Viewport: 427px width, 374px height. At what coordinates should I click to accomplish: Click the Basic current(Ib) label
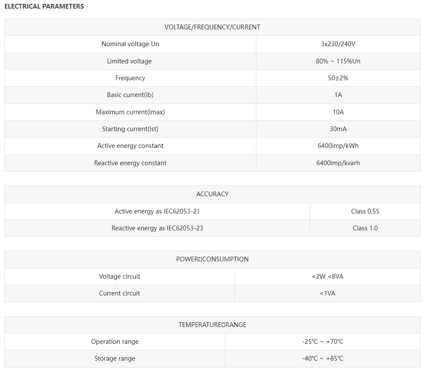point(130,95)
